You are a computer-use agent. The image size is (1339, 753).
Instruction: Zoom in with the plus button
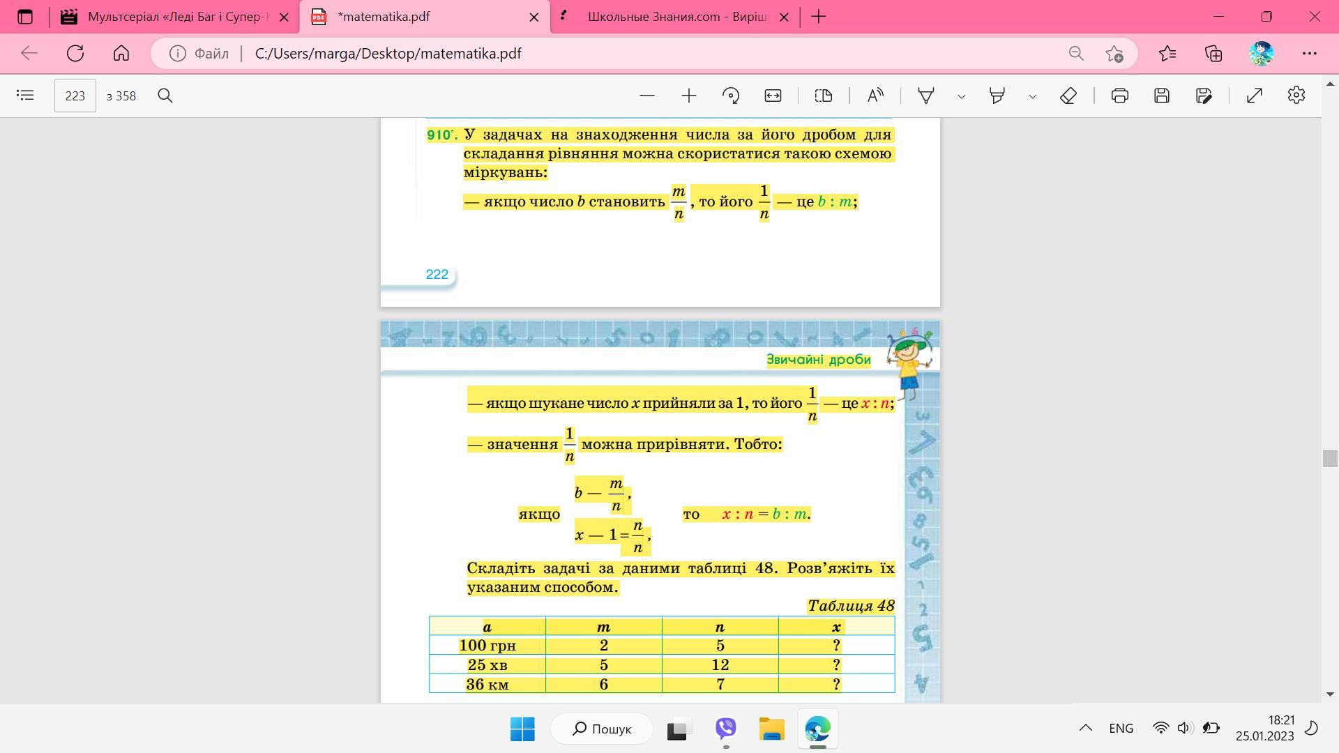pos(689,96)
